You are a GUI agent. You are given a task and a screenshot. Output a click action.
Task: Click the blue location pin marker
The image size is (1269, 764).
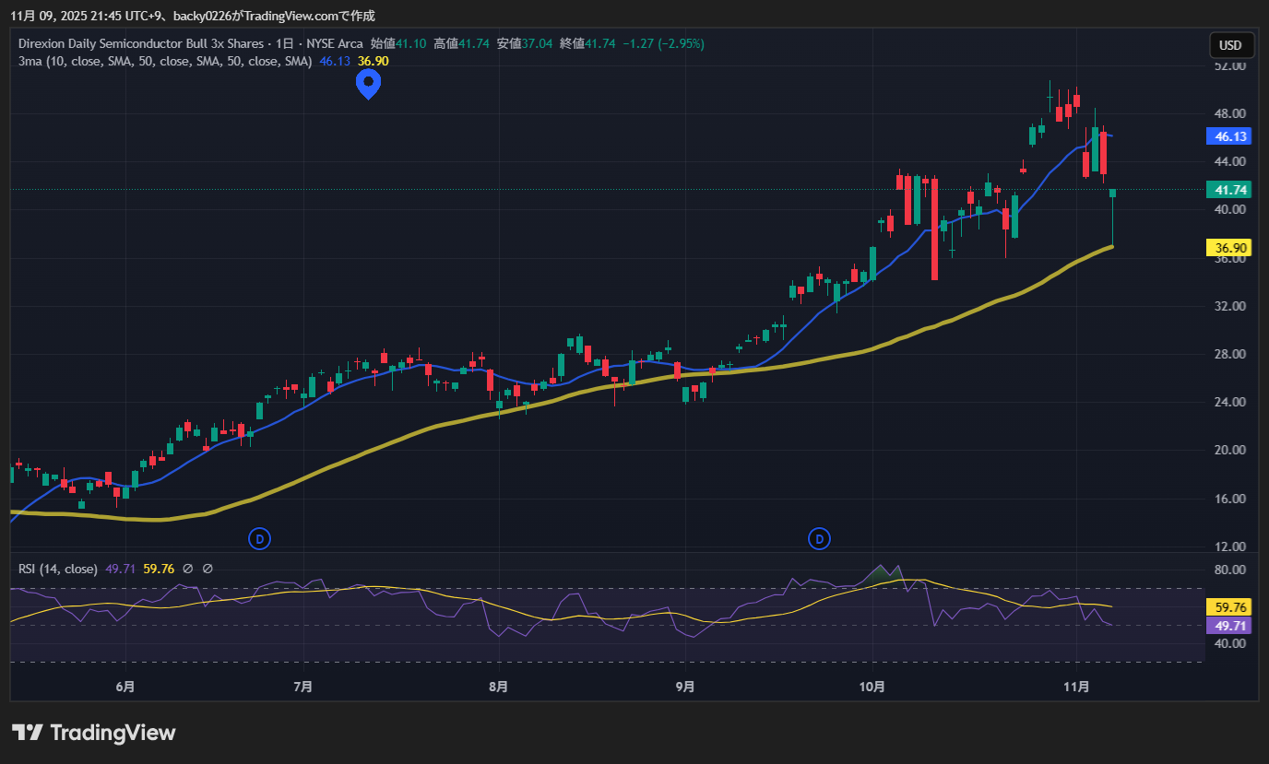click(368, 83)
